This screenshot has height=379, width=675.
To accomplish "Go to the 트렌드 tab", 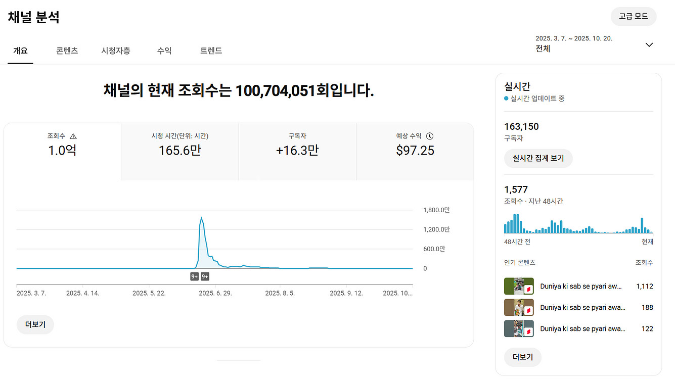I will tap(211, 51).
